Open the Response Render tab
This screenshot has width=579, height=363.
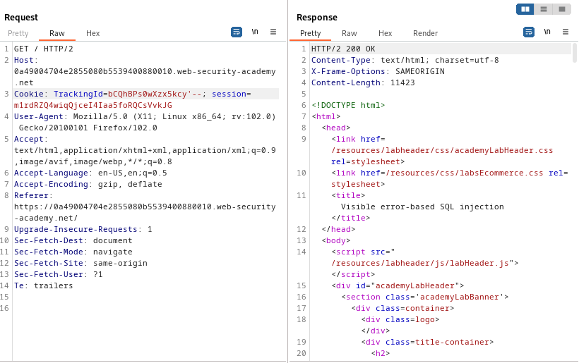[x=425, y=33]
